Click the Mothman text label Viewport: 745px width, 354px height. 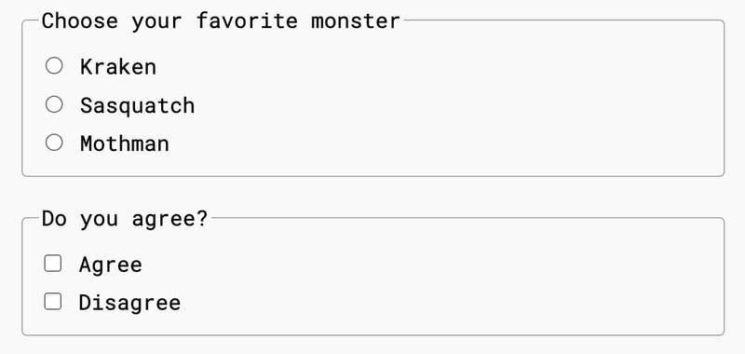tap(125, 143)
